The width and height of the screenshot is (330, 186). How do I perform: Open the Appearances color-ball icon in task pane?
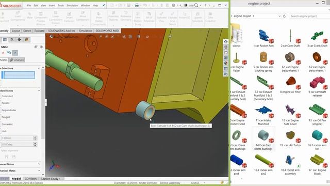pyautogui.click(x=226, y=63)
